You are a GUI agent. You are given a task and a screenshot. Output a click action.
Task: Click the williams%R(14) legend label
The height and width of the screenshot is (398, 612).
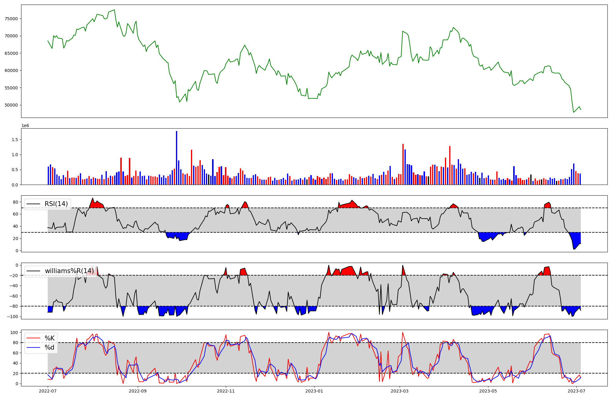[69, 271]
